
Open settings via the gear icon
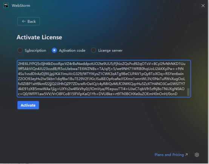click(x=197, y=155)
